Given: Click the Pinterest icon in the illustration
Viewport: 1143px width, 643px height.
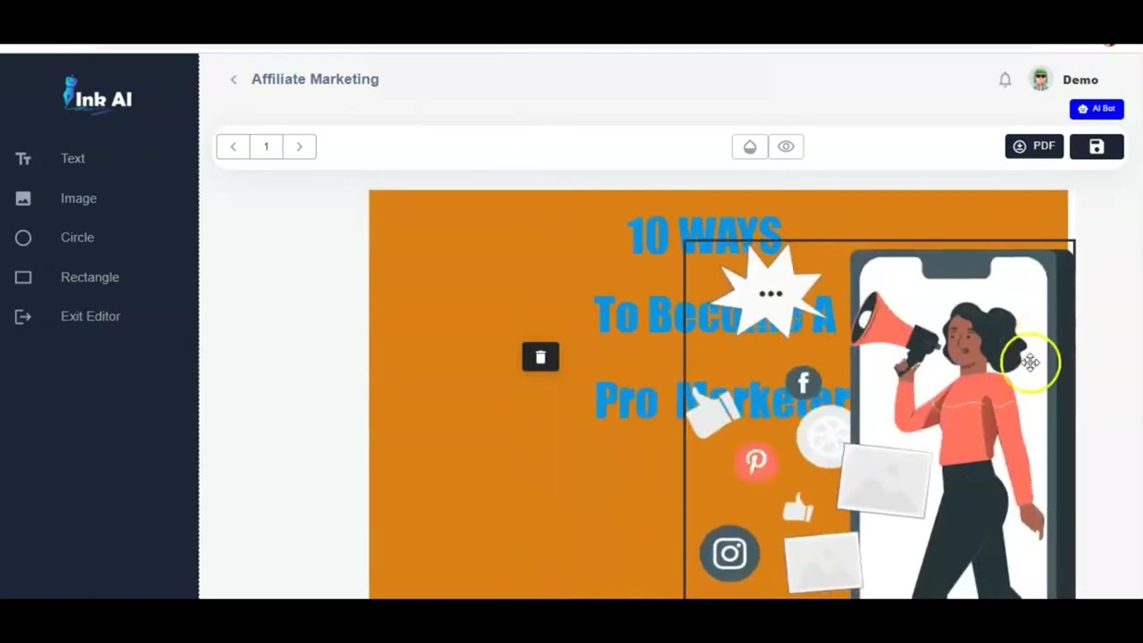Looking at the screenshot, I should [756, 462].
